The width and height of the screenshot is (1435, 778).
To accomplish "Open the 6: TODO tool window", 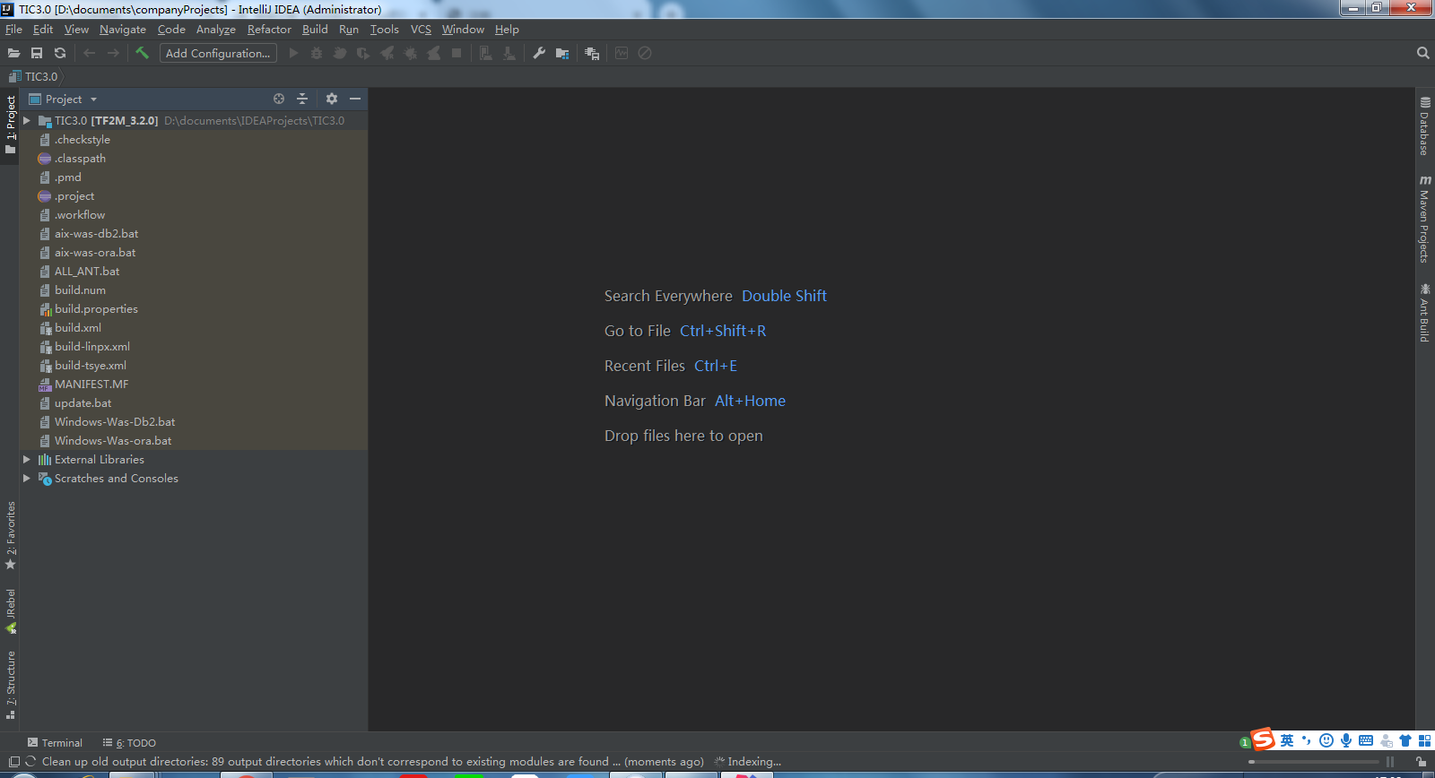I will coord(129,742).
